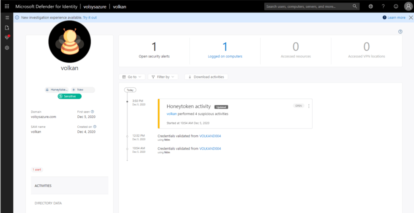Click the Try it out link
This screenshot has width=414, height=213.
[90, 18]
